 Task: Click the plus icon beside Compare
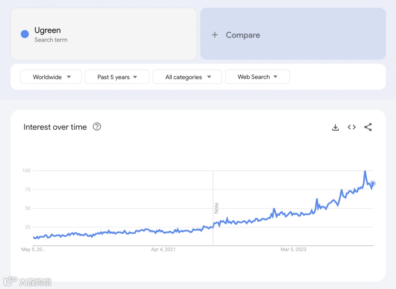pos(215,35)
